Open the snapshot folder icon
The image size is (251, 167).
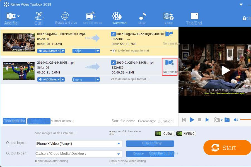click(x=227, y=120)
